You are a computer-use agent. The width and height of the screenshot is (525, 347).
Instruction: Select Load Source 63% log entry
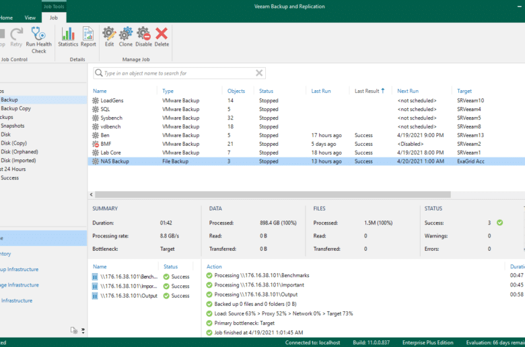coord(283,313)
